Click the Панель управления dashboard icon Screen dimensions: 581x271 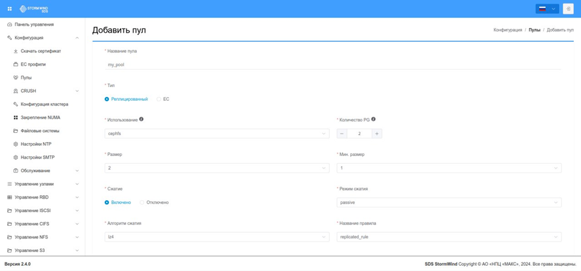[x=10, y=24]
